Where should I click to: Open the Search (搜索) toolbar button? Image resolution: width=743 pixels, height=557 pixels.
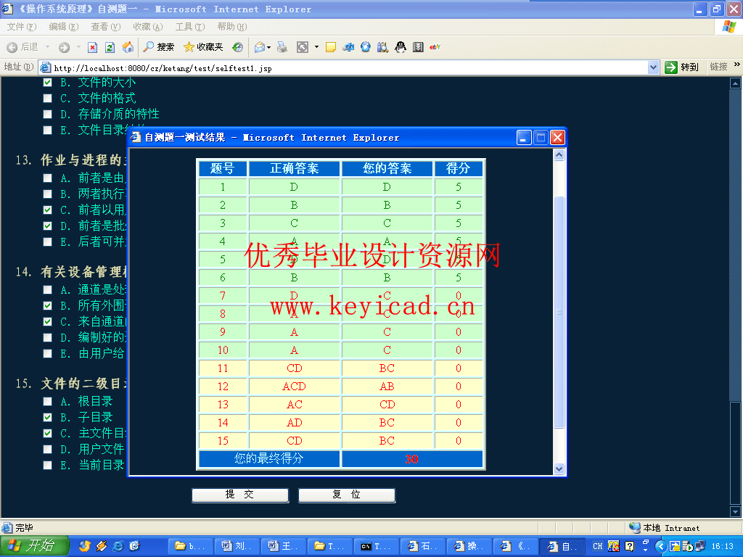[158, 47]
